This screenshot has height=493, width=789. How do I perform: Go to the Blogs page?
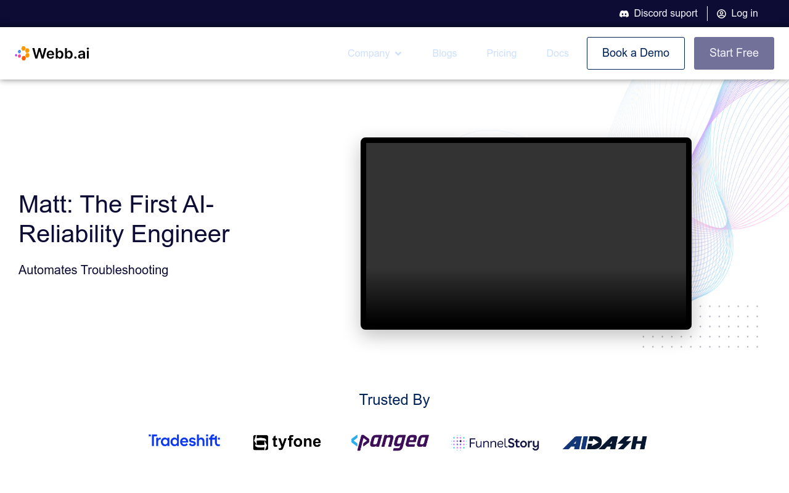(x=444, y=54)
